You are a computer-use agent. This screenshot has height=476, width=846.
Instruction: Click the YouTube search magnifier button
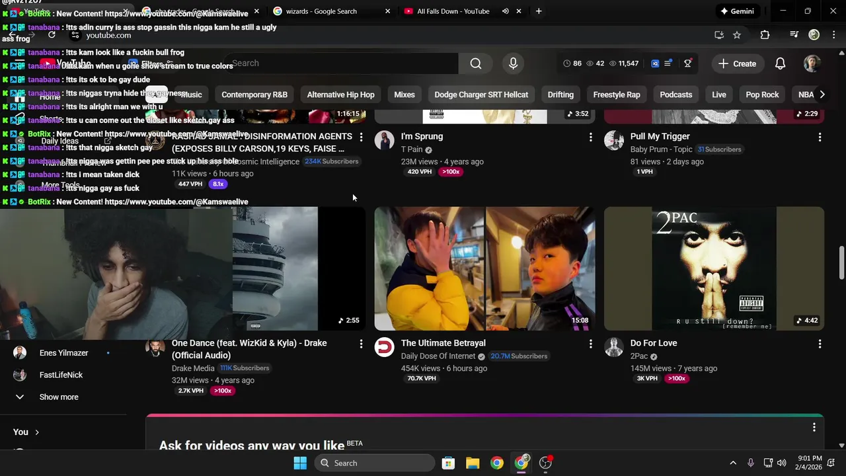476,63
